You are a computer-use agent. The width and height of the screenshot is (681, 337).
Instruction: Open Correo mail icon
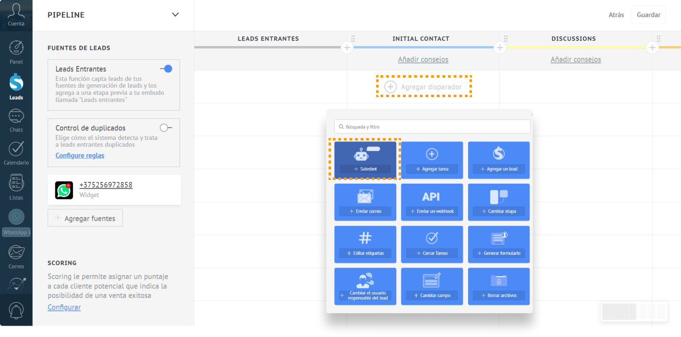tap(16, 256)
